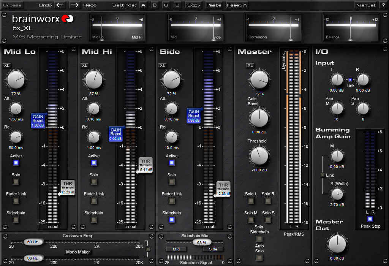Toggle Side Active switch
Image resolution: width=389 pixels, height=266 pixels.
tap(172, 163)
